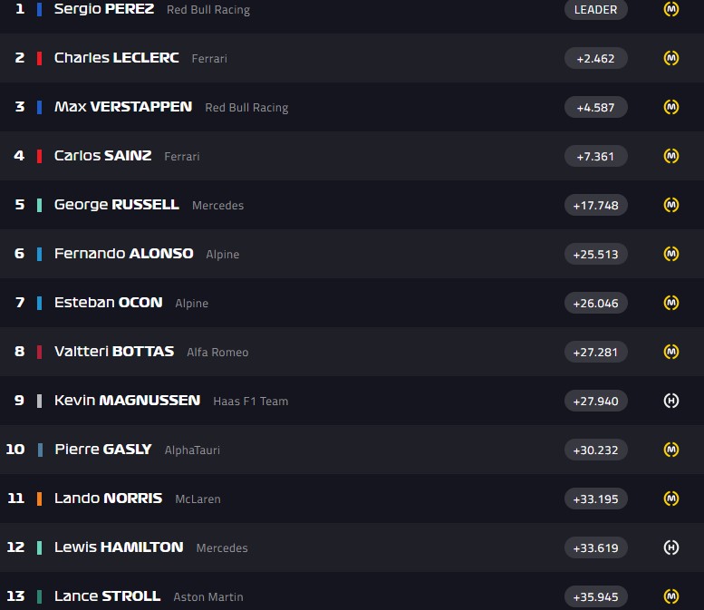704x610 pixels.
Task: Click Leclerc's medium tyre icon
Action: click(x=671, y=58)
